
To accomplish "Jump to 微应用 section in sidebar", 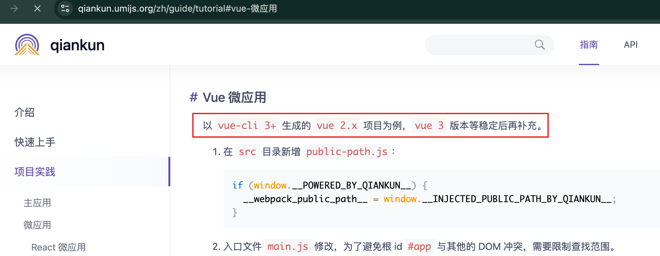I will click(x=37, y=225).
